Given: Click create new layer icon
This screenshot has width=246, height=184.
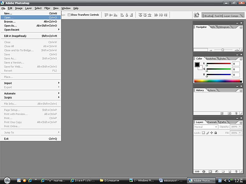Looking at the screenshot, I should pos(230,171).
